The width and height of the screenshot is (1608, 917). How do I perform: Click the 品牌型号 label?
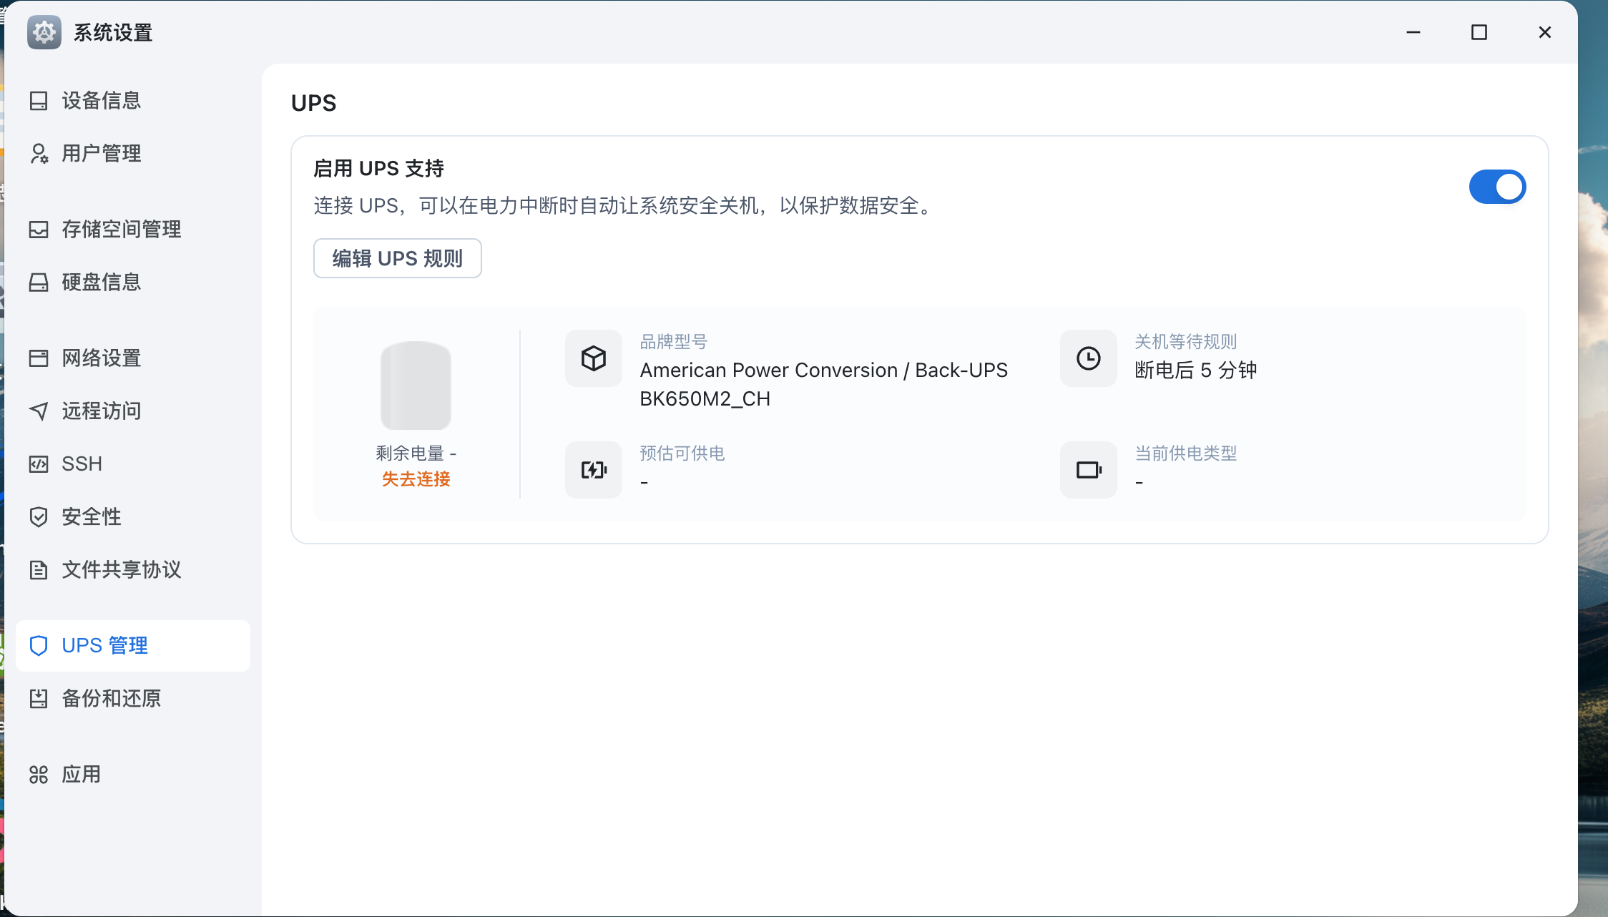pyautogui.click(x=673, y=342)
